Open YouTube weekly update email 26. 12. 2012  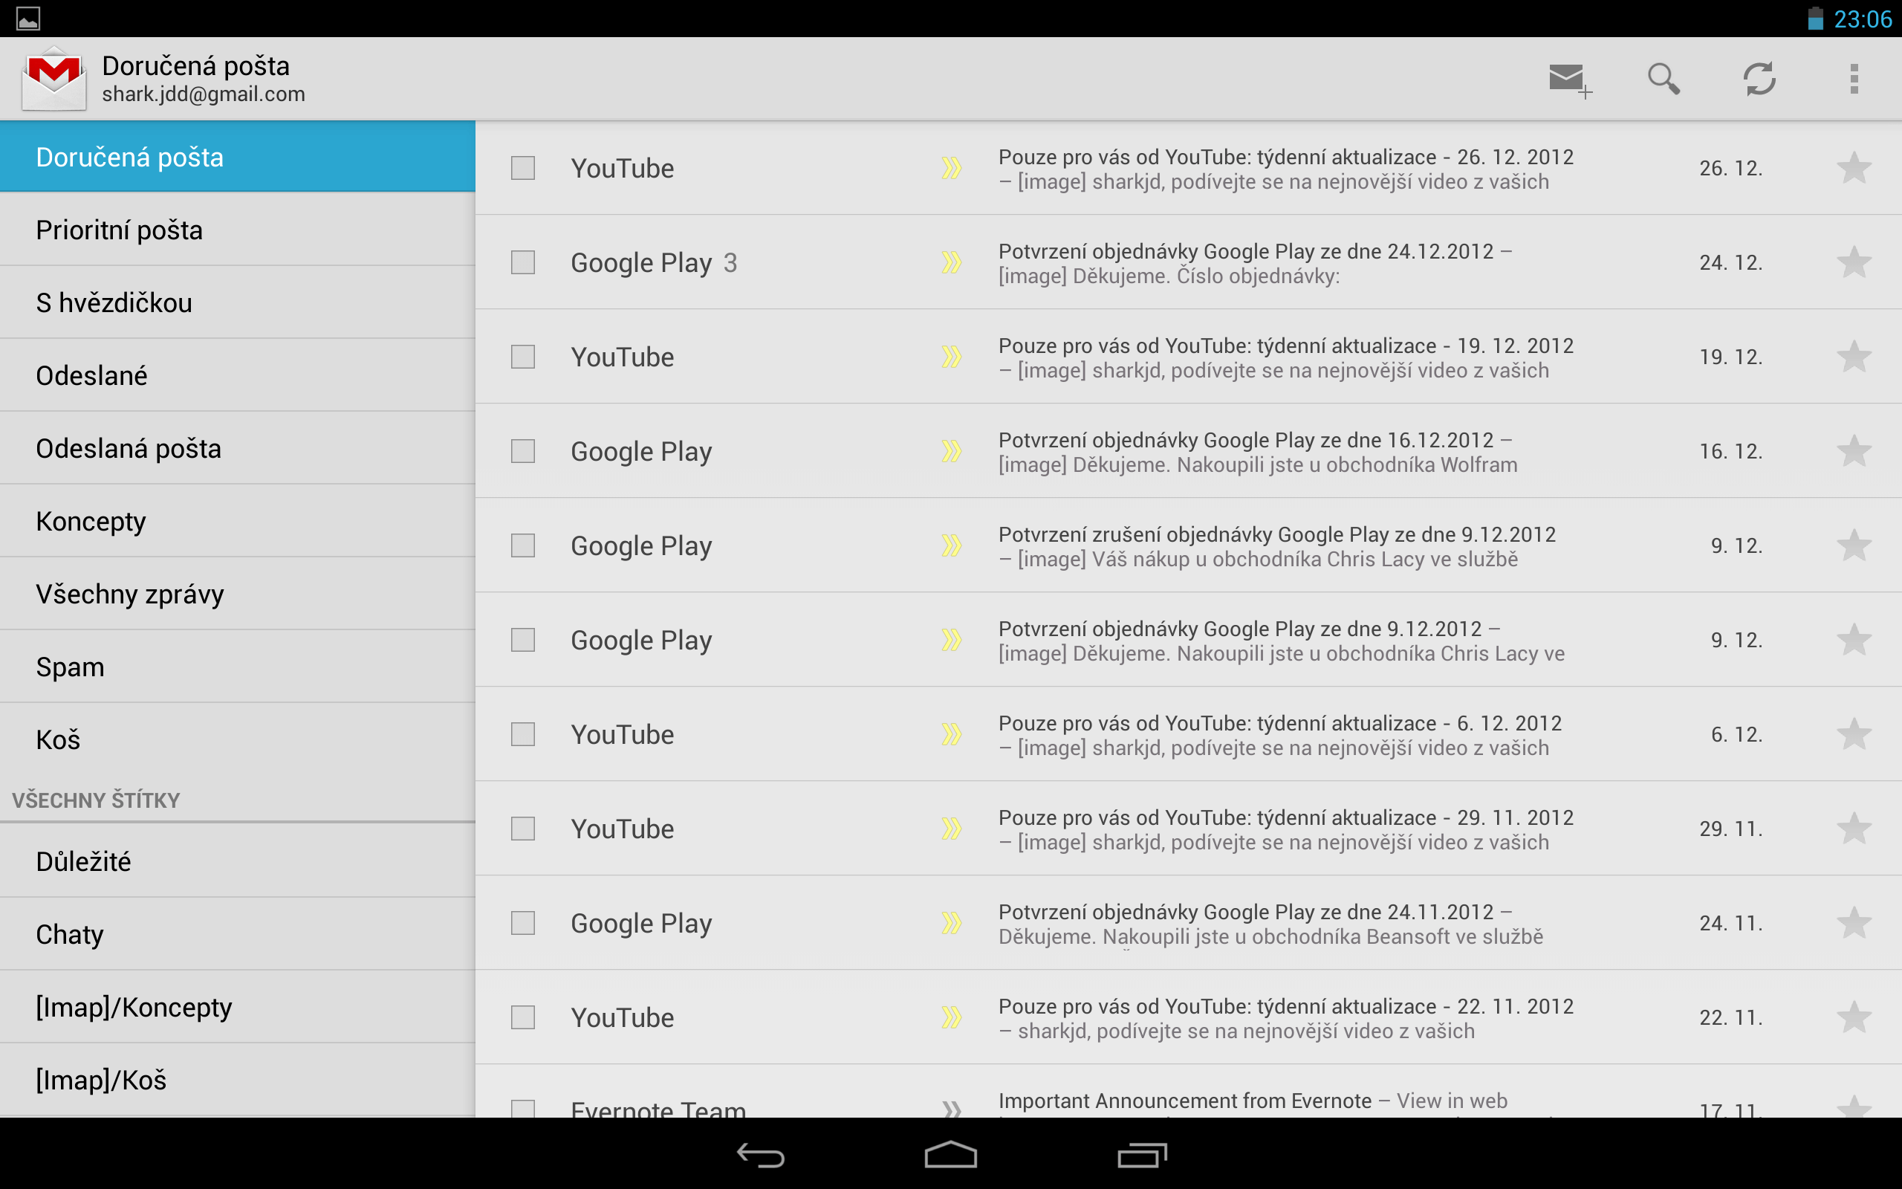1188,168
